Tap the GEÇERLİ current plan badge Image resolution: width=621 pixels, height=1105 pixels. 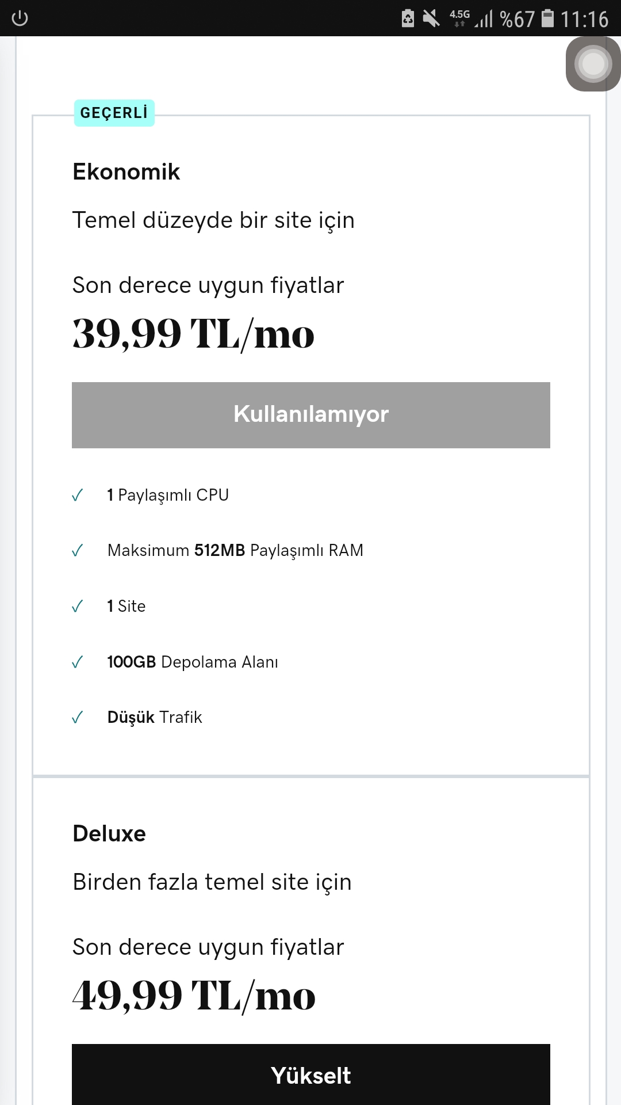point(114,113)
